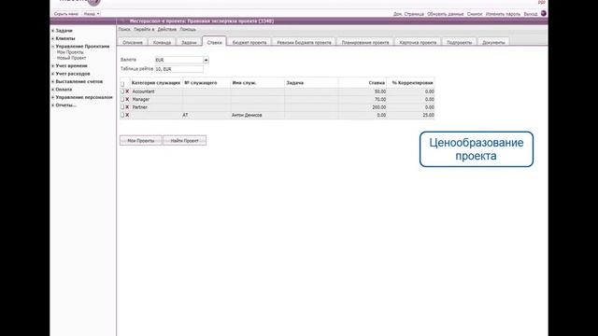Open the Задачи tab
This screenshot has width=598, height=336.
pyautogui.click(x=189, y=42)
